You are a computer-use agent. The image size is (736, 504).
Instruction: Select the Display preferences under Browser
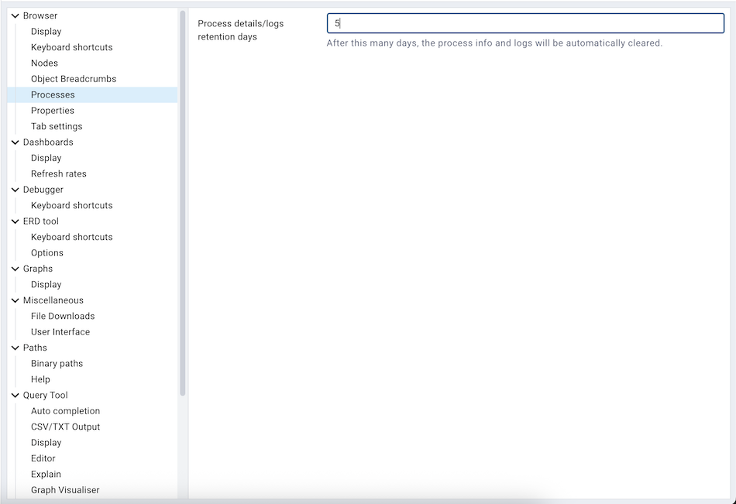click(x=46, y=31)
